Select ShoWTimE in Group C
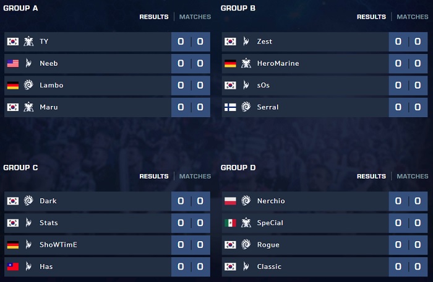The height and width of the screenshot is (282, 433). coord(58,245)
